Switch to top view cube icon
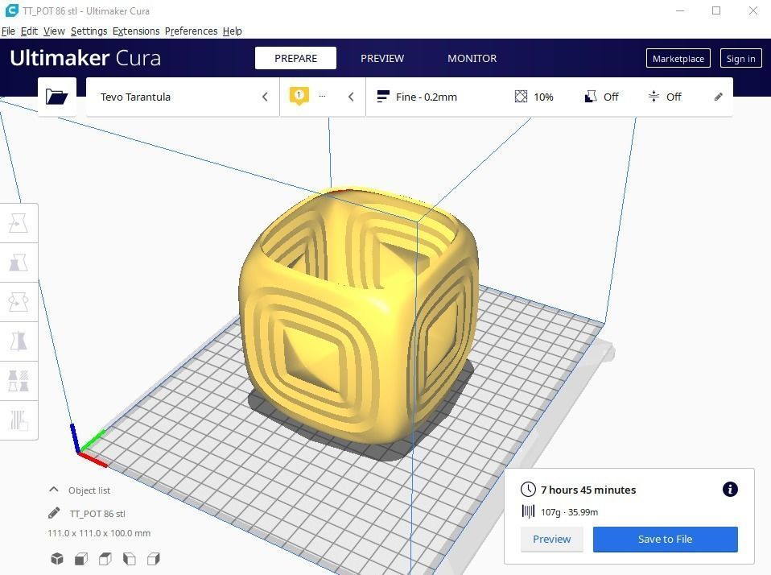The width and height of the screenshot is (771, 575). click(105, 559)
